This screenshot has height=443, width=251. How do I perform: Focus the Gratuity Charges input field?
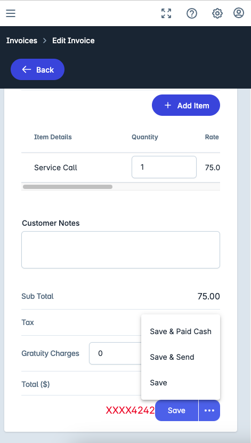click(x=116, y=353)
